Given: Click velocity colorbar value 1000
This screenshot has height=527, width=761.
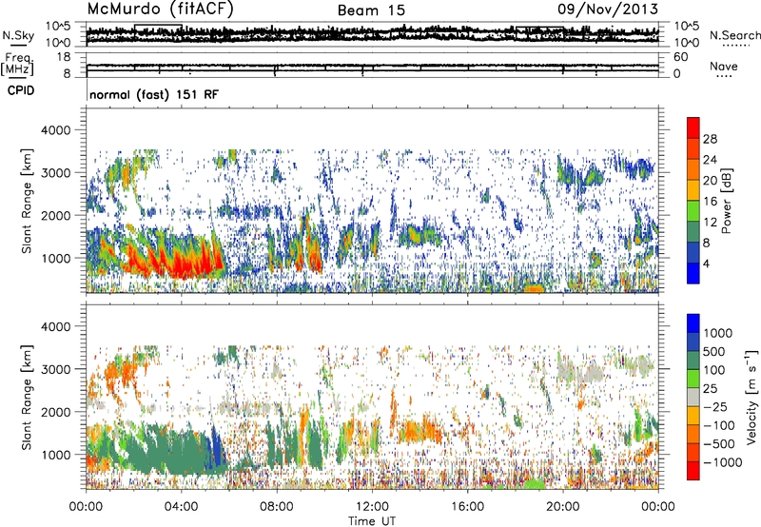Looking at the screenshot, I should (x=718, y=333).
